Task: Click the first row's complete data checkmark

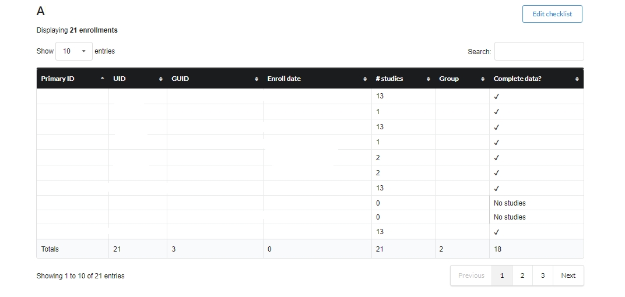Action: click(497, 96)
